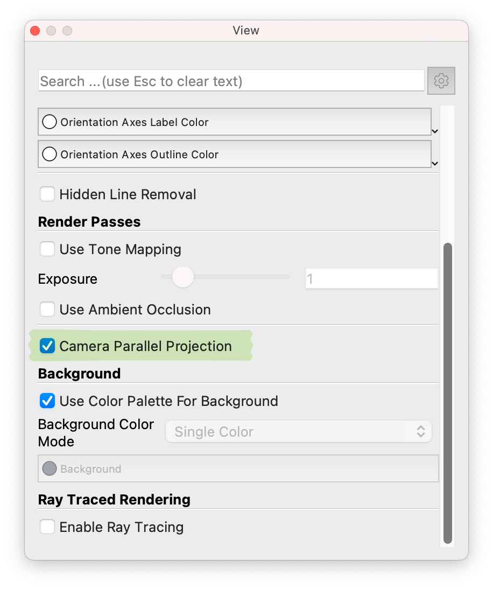Focus the Exposure value text field
The width and height of the screenshot is (493, 589).
371,279
